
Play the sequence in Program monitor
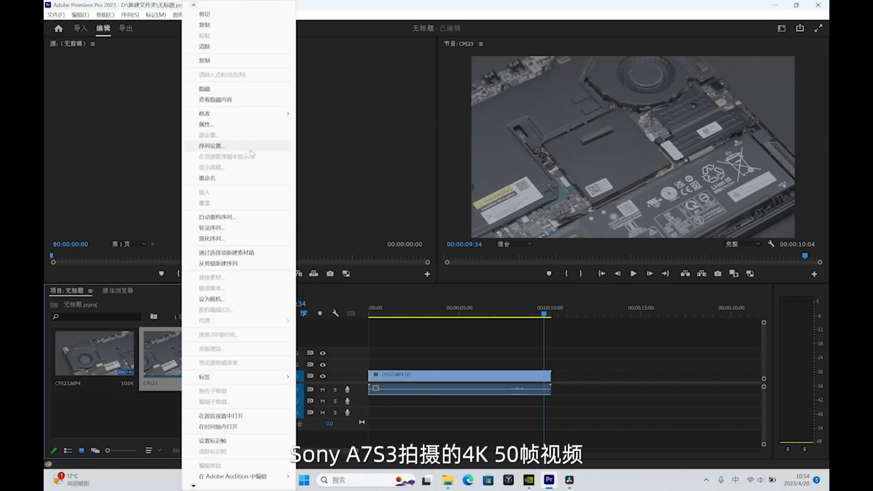633,273
